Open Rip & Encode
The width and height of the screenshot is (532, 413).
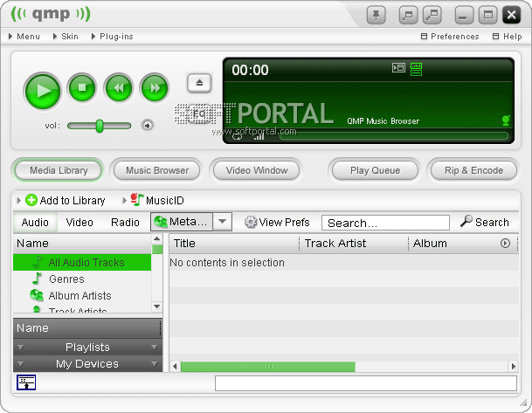pos(473,170)
